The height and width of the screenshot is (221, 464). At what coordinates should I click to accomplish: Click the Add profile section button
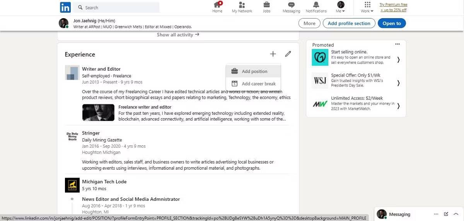pyautogui.click(x=349, y=23)
